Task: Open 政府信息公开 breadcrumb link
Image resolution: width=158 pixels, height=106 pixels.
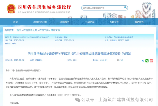Action: point(30,30)
